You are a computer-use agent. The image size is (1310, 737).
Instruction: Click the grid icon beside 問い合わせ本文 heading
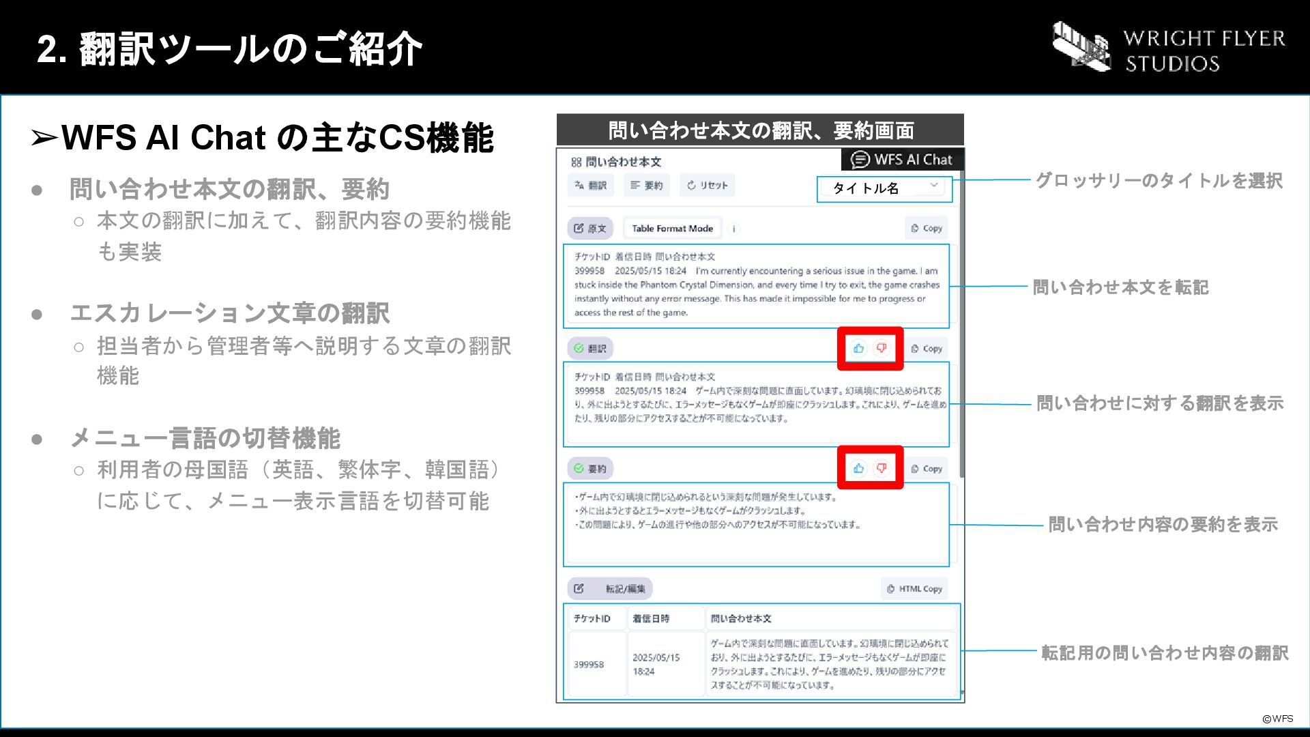click(x=577, y=162)
